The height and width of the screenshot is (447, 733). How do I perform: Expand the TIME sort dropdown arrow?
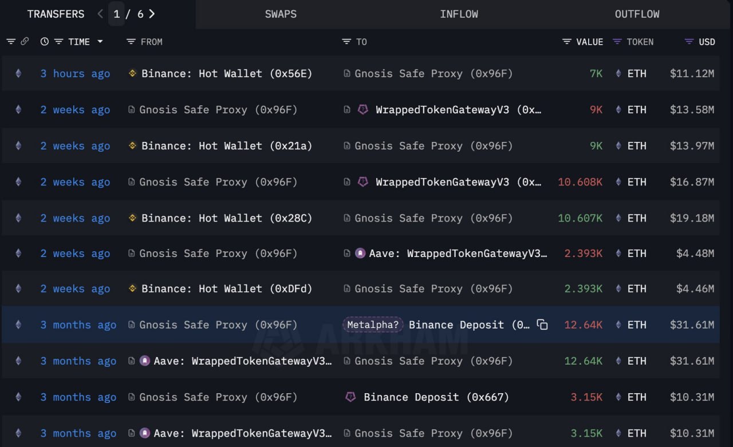(x=100, y=42)
